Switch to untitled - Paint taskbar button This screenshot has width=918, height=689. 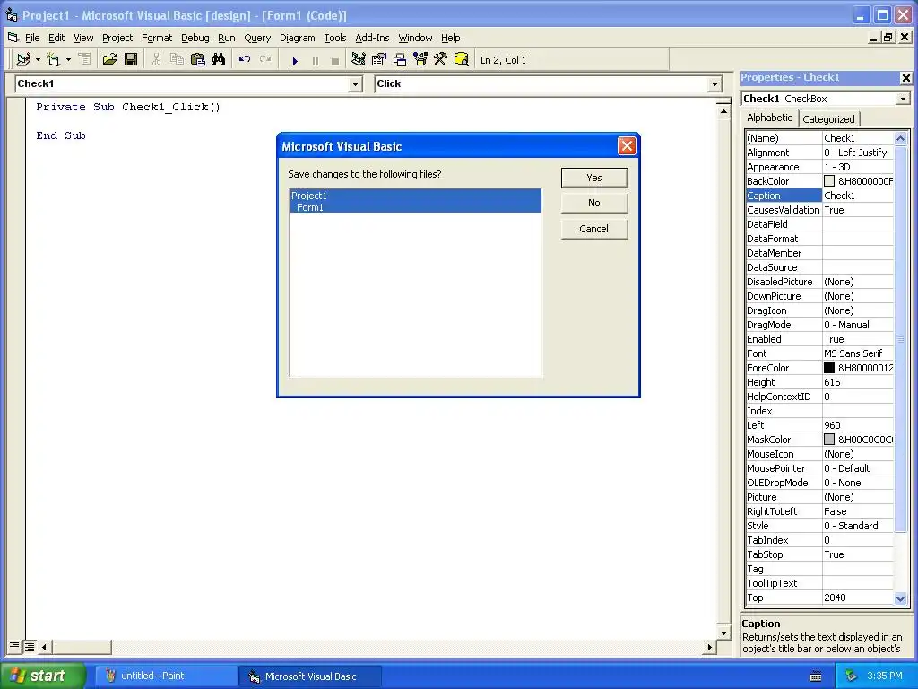166,676
